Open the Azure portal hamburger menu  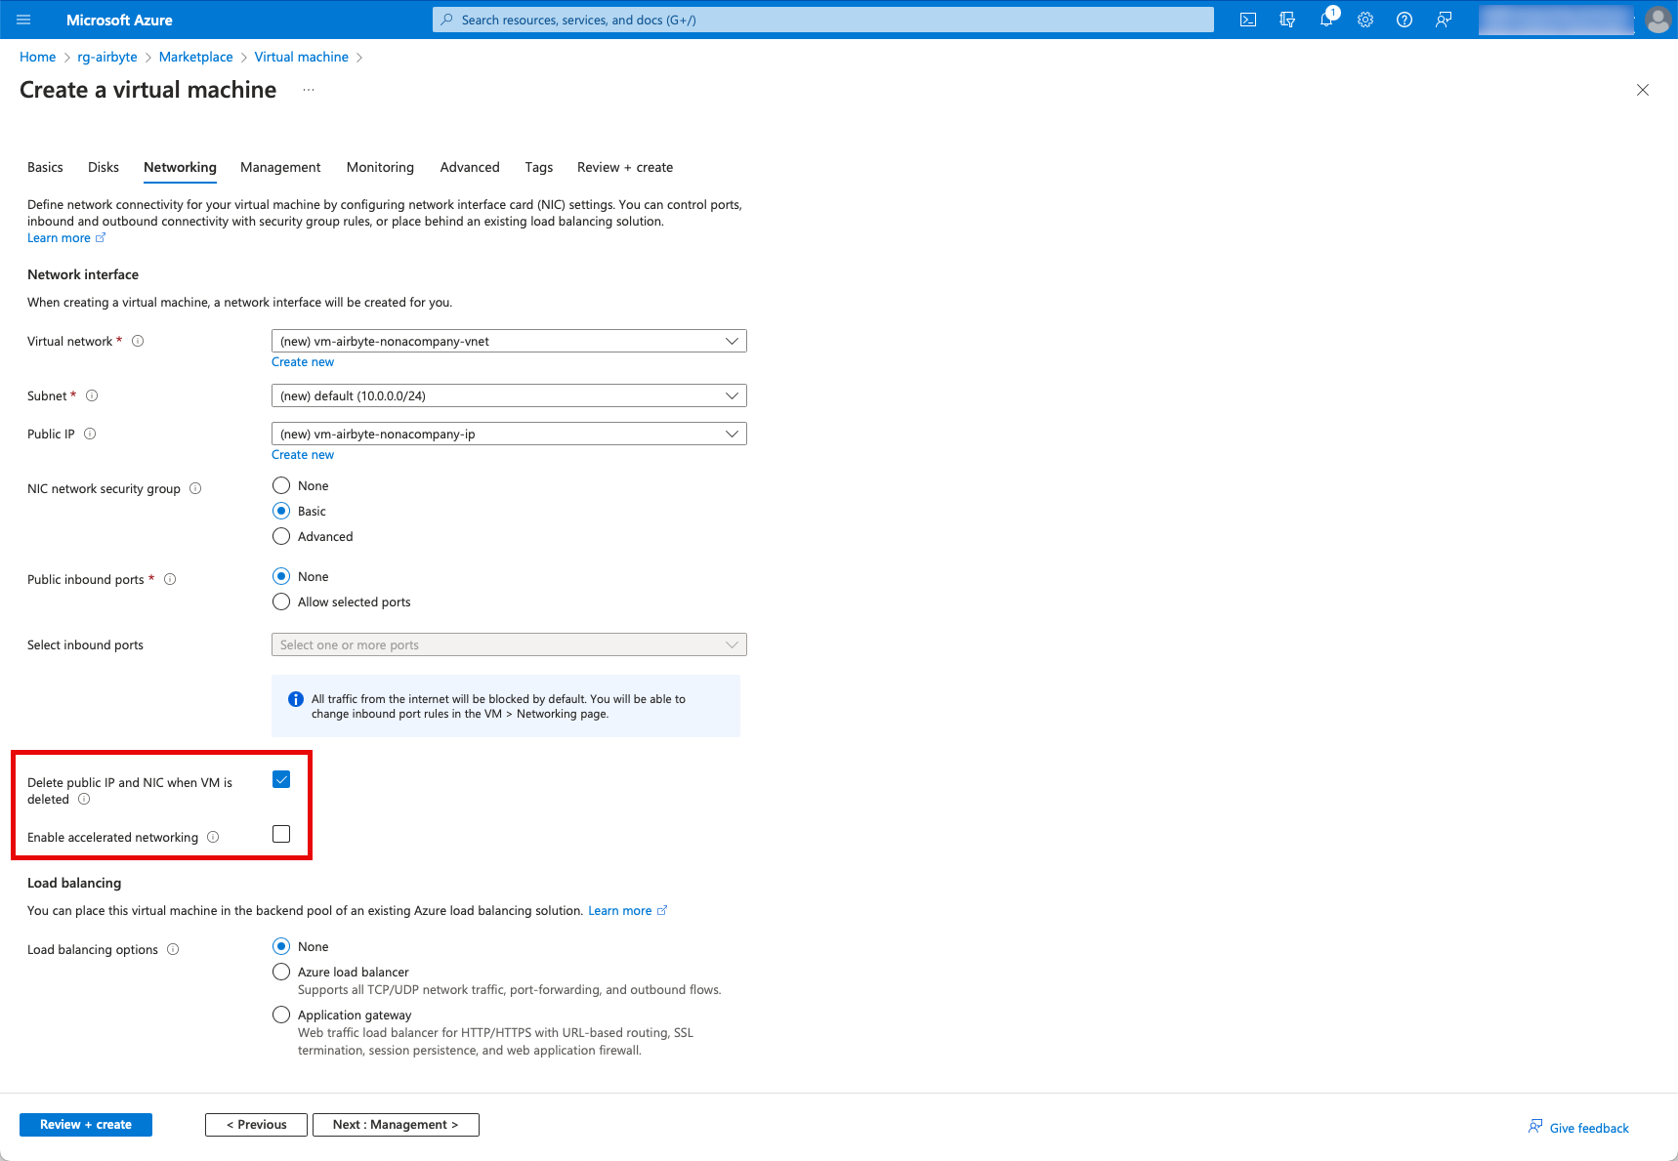(x=24, y=20)
